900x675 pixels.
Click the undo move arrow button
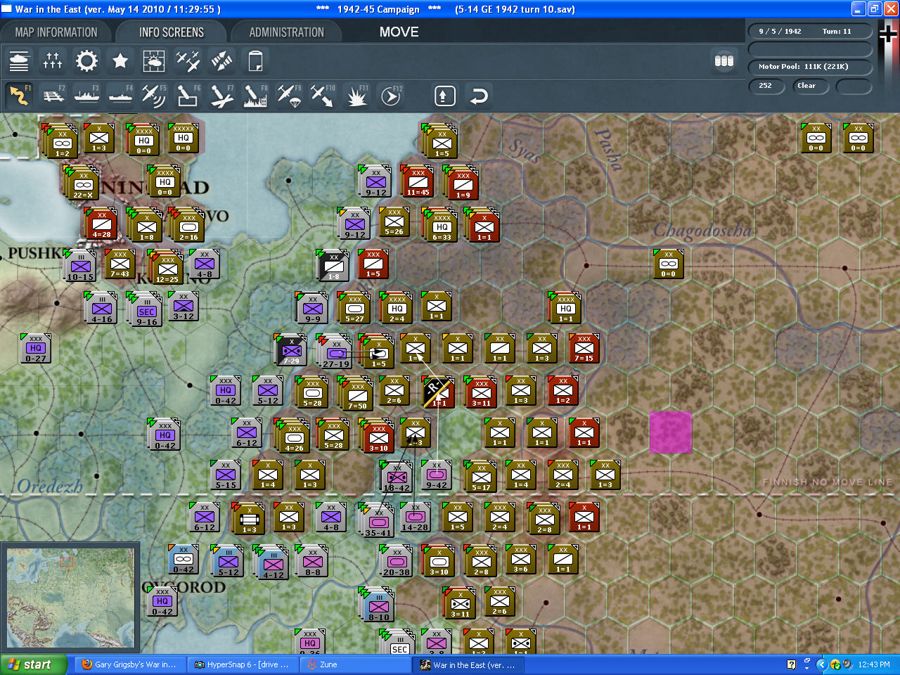click(479, 96)
